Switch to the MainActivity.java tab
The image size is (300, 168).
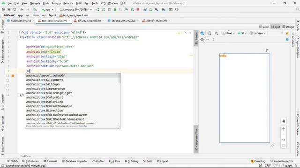point(21,21)
